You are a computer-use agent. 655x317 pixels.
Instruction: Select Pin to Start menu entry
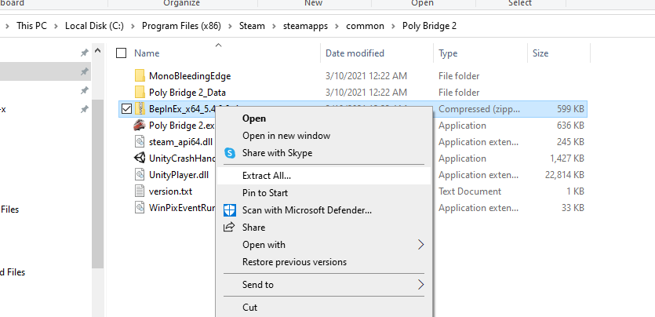265,193
